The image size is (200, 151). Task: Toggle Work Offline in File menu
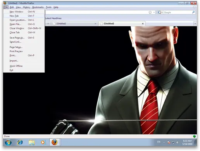pyautogui.click(x=24, y=66)
